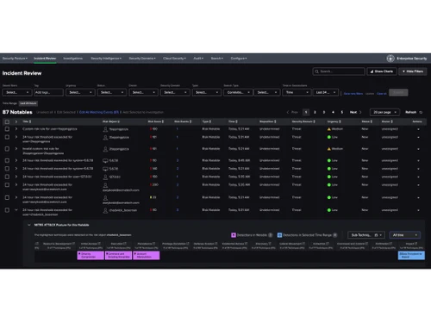
Task: Open the Cloud Security menu
Action: point(174,59)
